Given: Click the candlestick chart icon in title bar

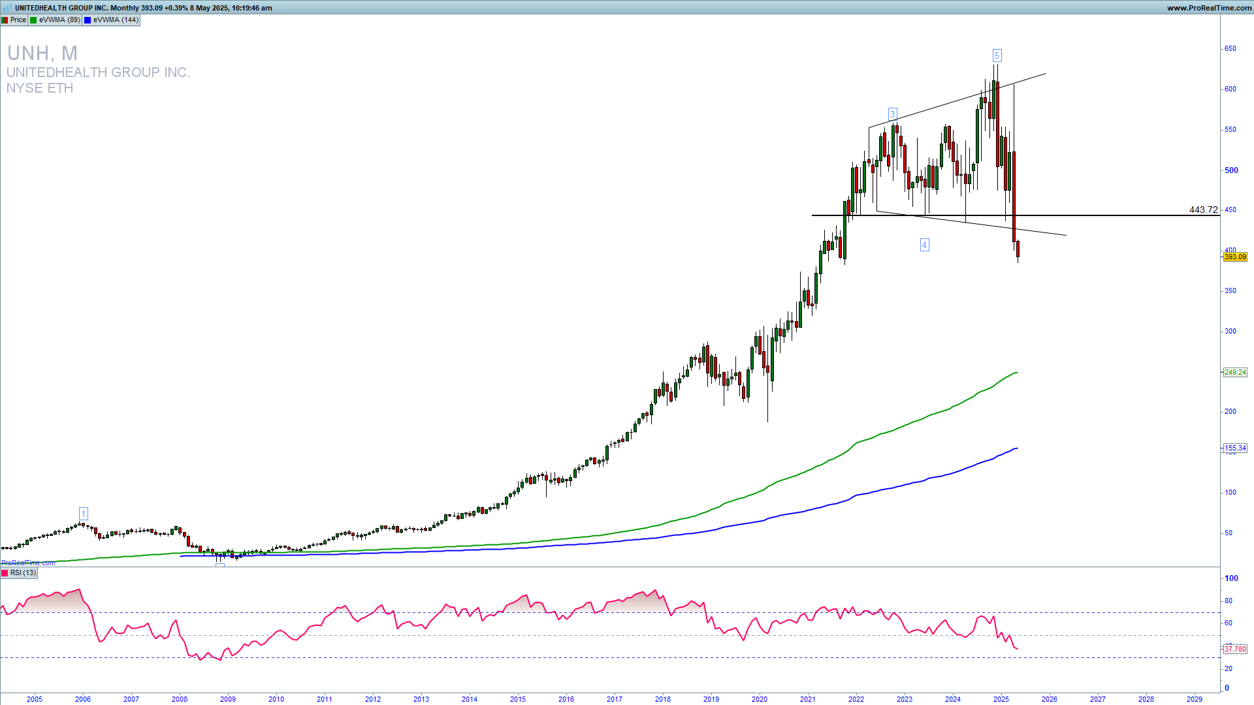Looking at the screenshot, I should tap(7, 8).
